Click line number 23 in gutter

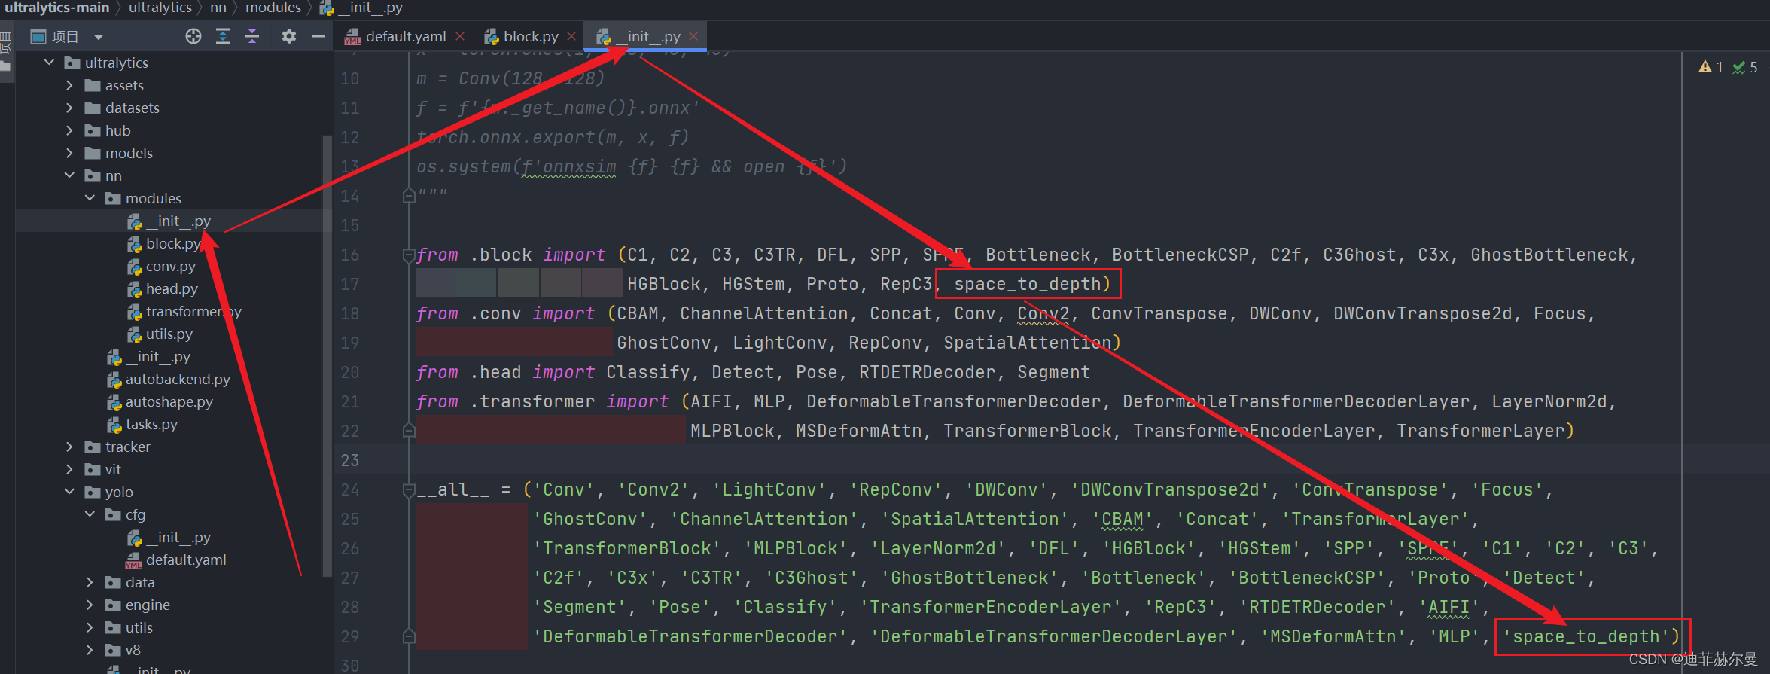click(x=350, y=460)
